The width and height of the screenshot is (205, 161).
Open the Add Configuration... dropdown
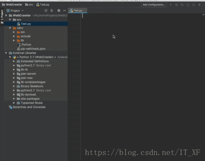click(x=154, y=5)
